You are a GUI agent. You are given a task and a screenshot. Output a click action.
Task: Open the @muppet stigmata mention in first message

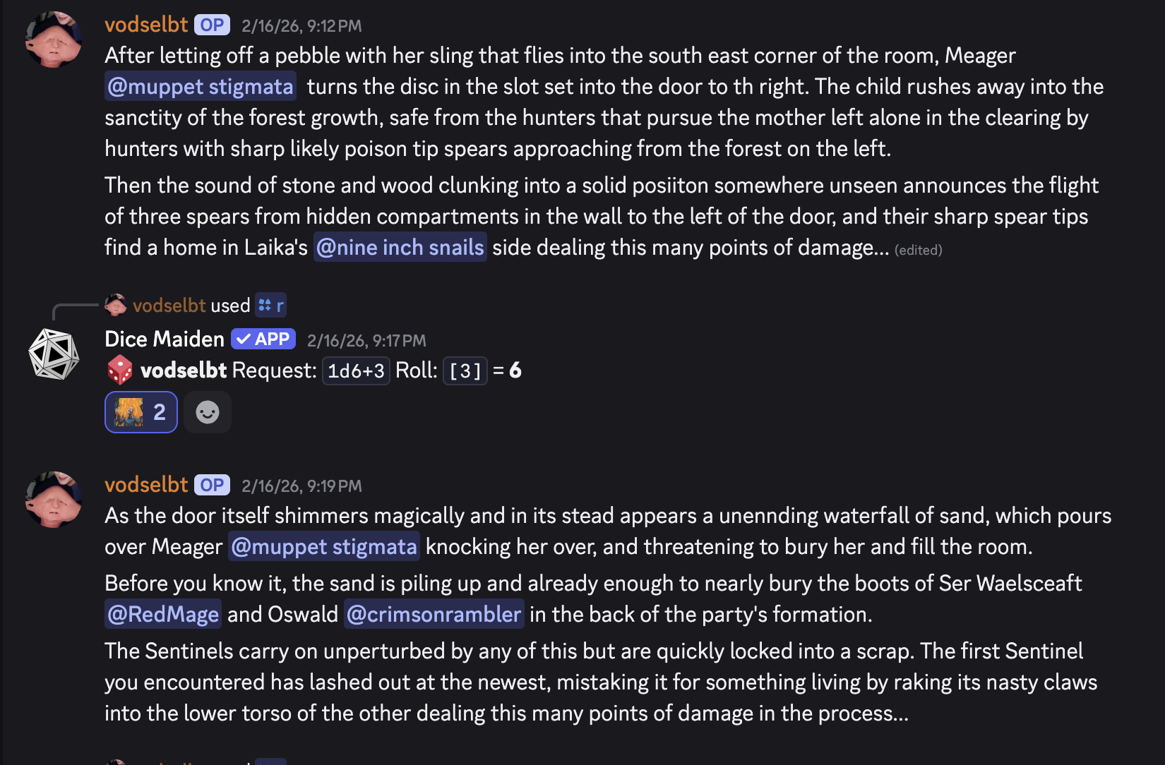201,87
